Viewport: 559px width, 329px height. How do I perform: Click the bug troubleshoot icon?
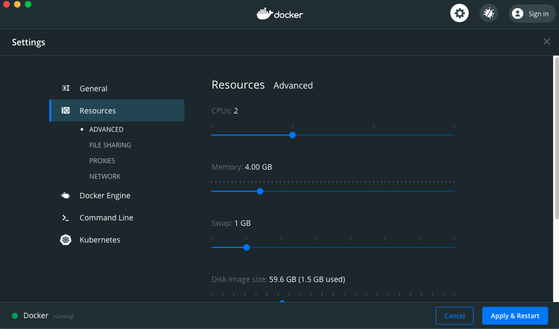coord(488,13)
